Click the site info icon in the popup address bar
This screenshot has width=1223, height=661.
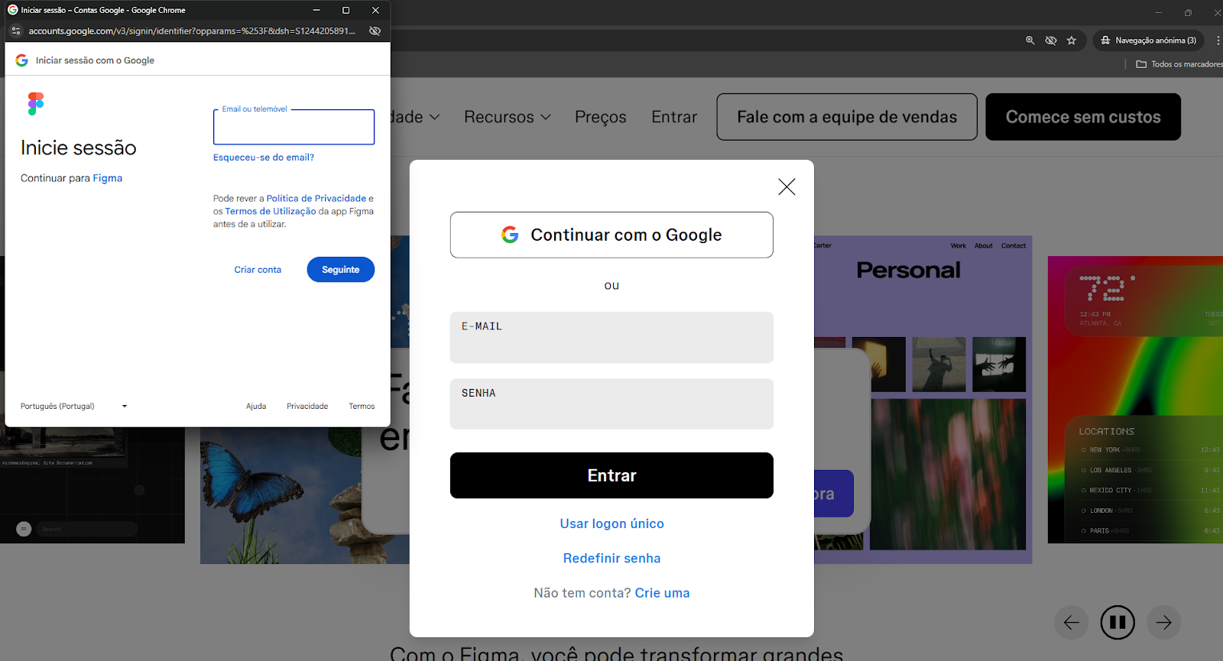tap(16, 31)
